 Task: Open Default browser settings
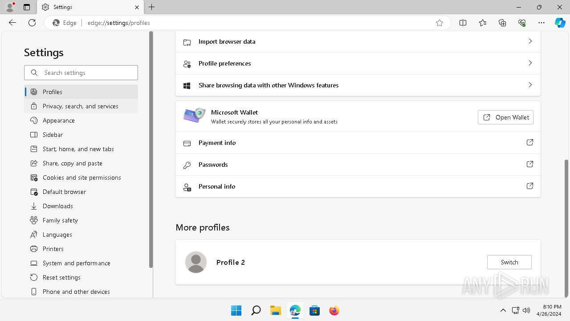click(81, 192)
